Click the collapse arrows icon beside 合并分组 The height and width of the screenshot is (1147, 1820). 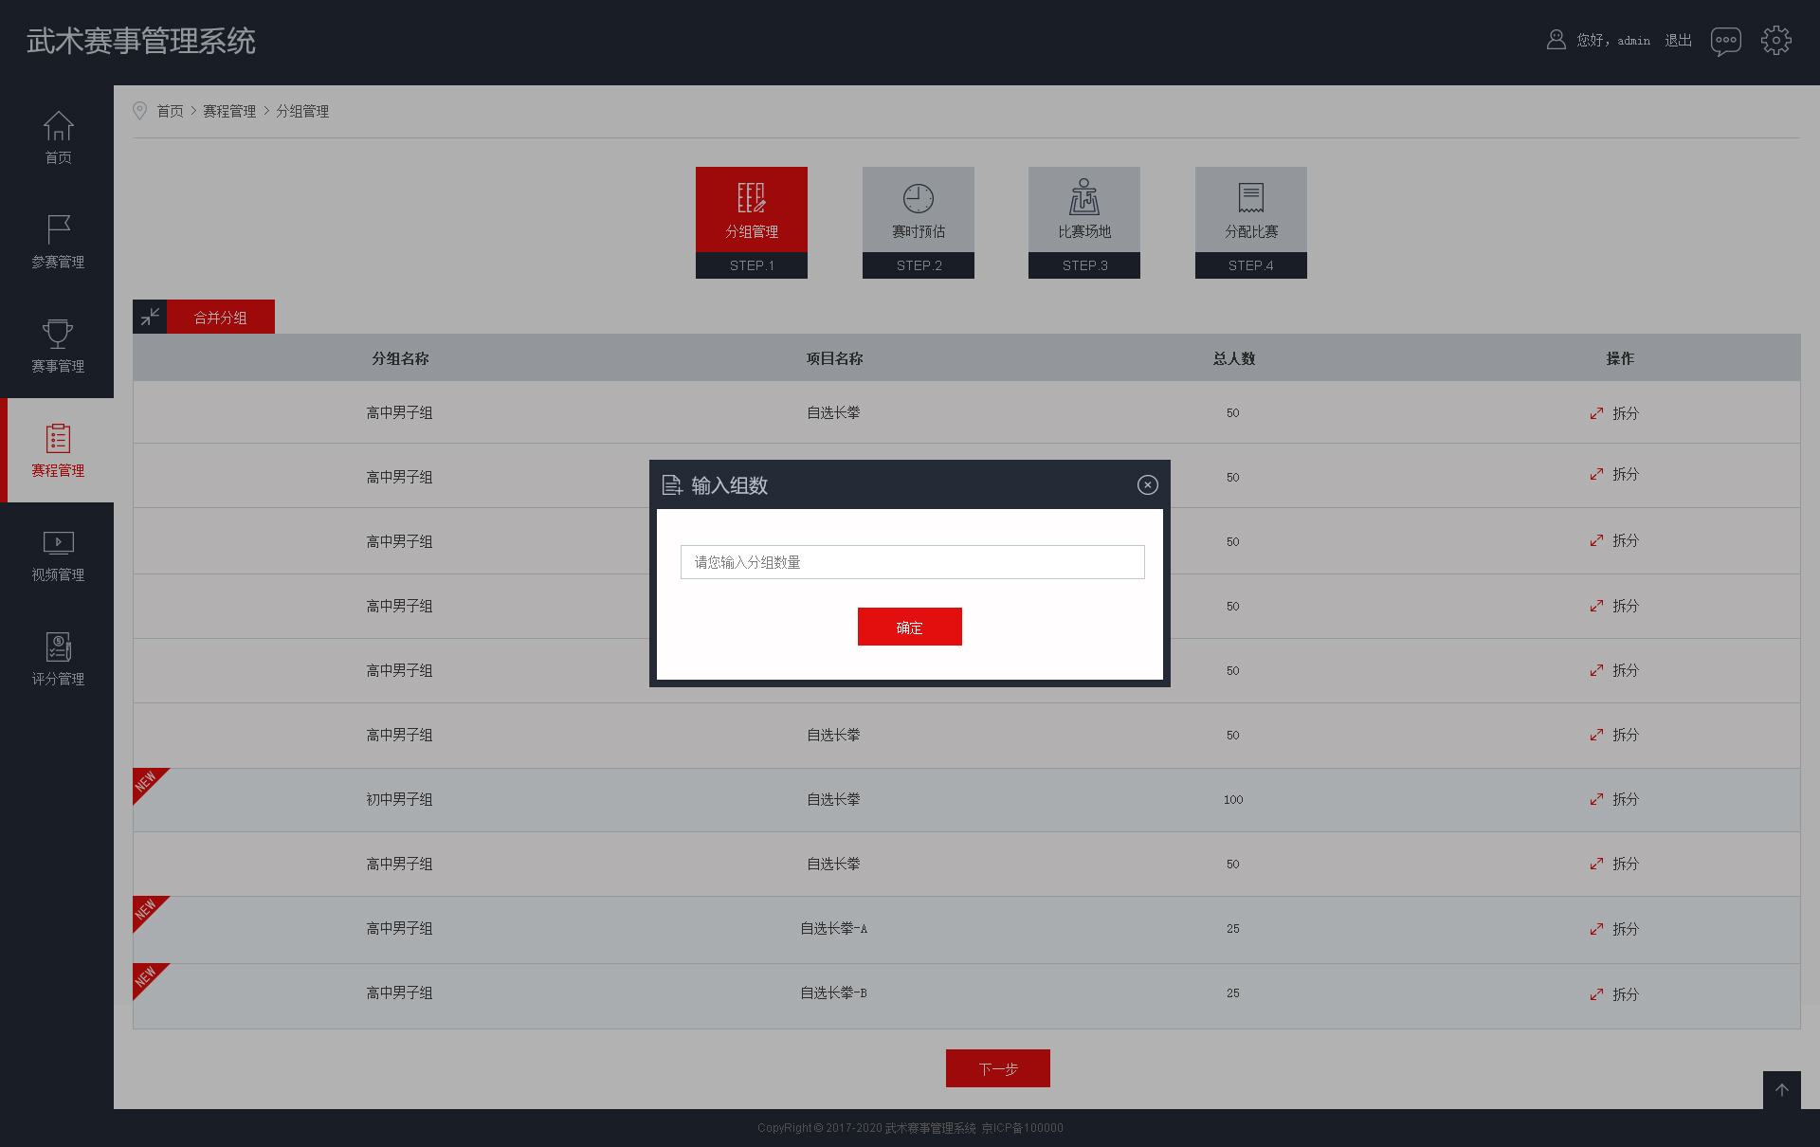(150, 317)
